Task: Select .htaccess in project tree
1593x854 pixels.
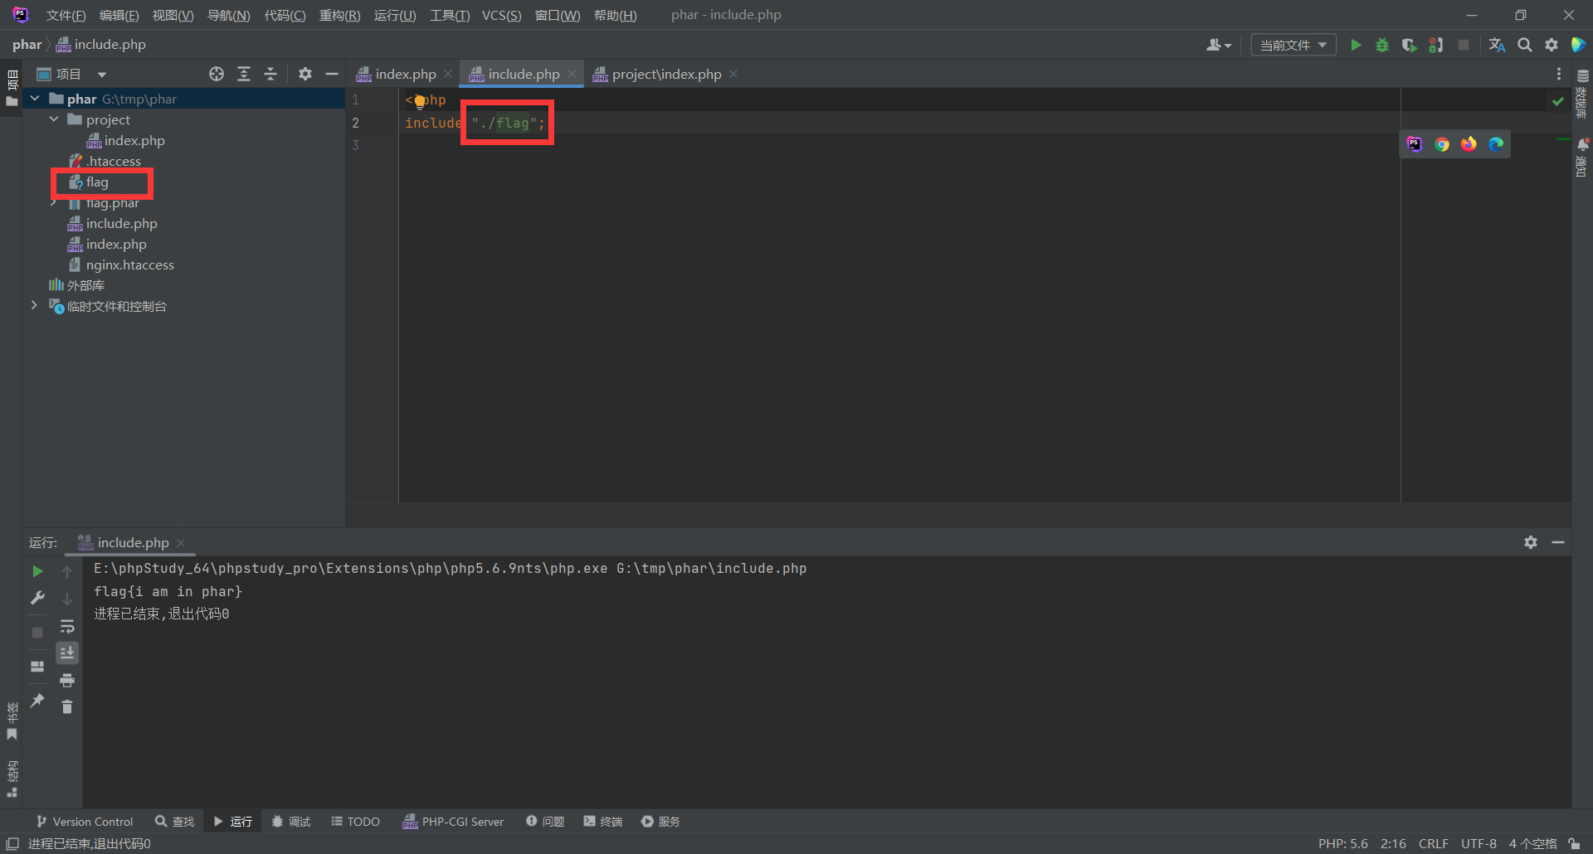Action: pyautogui.click(x=114, y=161)
